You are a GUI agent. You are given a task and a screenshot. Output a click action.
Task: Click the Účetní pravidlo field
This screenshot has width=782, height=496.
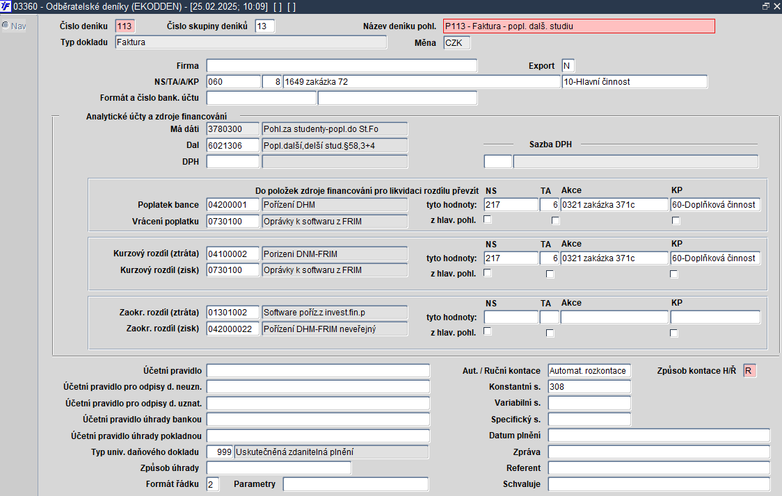click(318, 370)
